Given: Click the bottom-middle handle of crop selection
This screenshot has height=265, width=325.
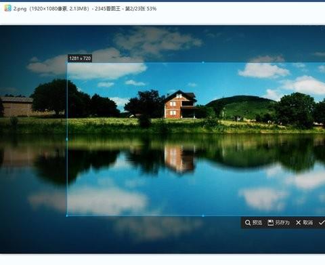Looking at the screenshot, I should 203,216.
